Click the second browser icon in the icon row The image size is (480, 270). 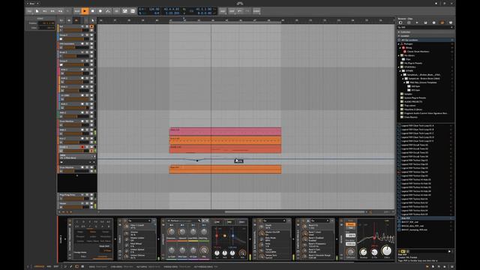pos(409,22)
